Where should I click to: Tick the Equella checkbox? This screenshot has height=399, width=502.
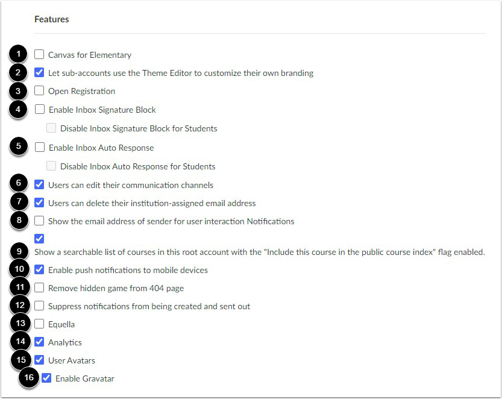click(x=39, y=324)
